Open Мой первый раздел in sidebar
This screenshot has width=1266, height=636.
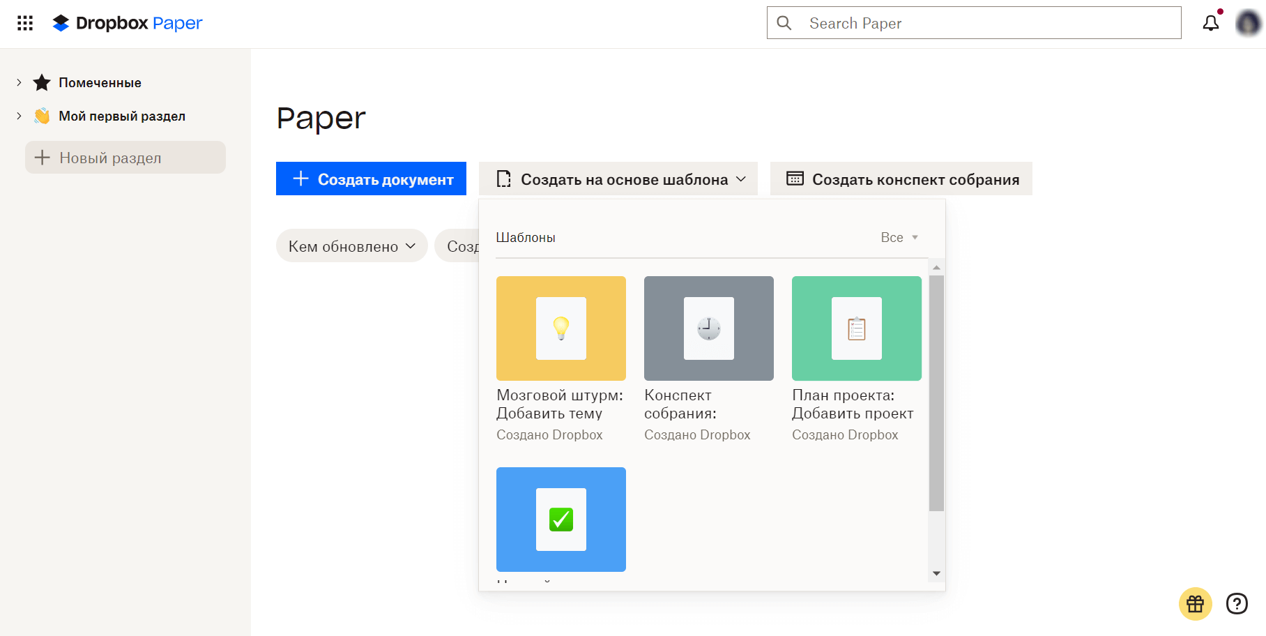(x=122, y=116)
